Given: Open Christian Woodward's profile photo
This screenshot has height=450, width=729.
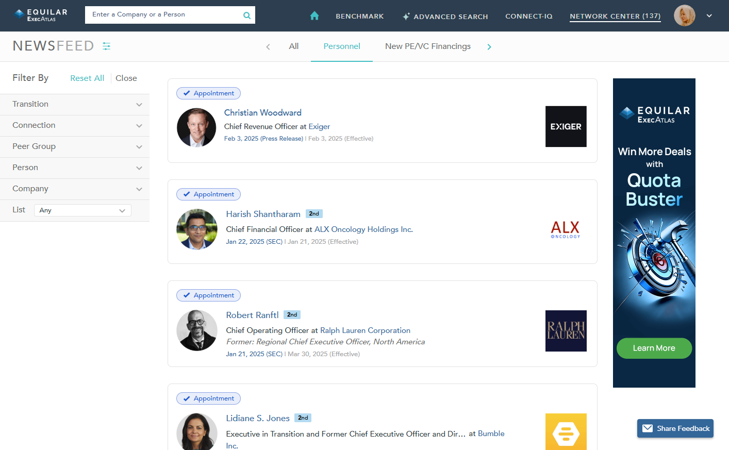Looking at the screenshot, I should [196, 128].
